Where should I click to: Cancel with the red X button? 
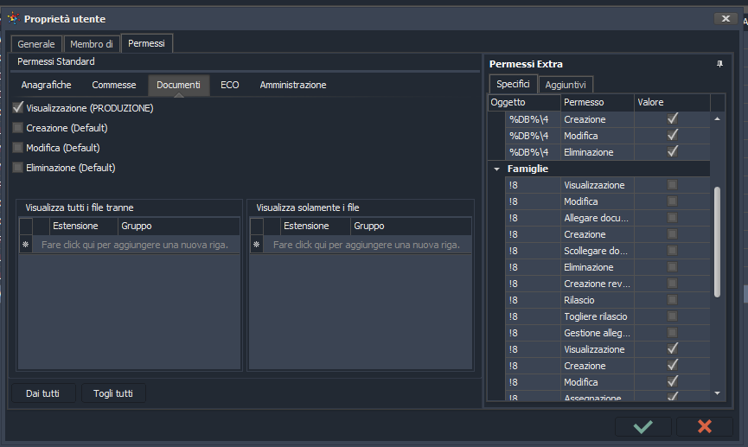(704, 426)
